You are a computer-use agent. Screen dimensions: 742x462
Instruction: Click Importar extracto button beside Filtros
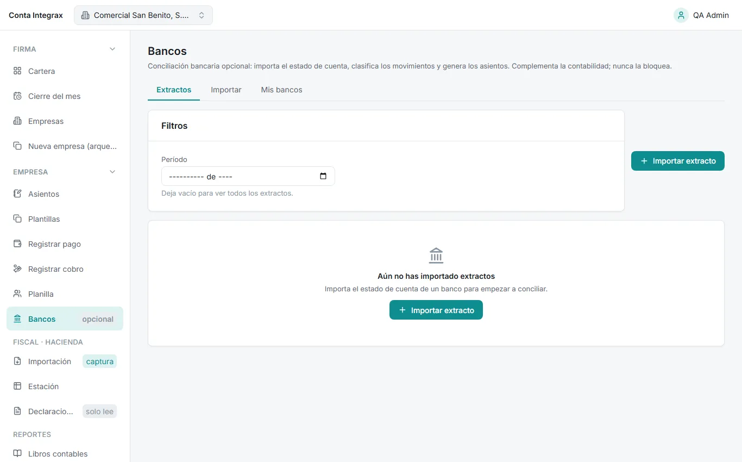pos(678,161)
